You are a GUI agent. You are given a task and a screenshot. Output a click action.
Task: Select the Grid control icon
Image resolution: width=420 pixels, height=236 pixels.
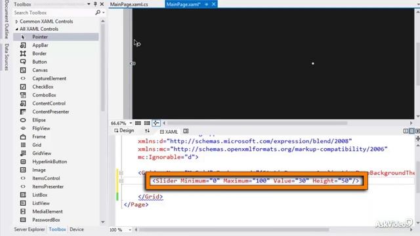click(x=23, y=145)
